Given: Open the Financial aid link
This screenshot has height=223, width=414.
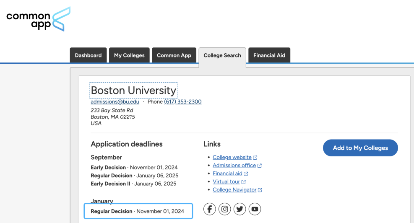Looking at the screenshot, I should click(227, 174).
